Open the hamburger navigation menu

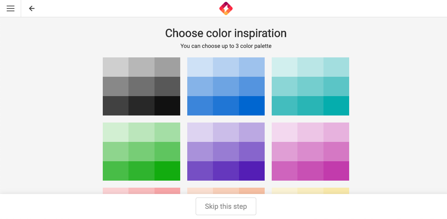tap(11, 8)
